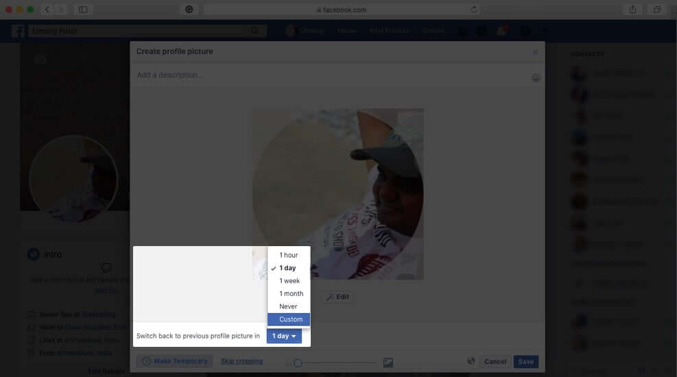This screenshot has width=677, height=377.
Task: Click the large image zoom icon
Action: point(388,363)
